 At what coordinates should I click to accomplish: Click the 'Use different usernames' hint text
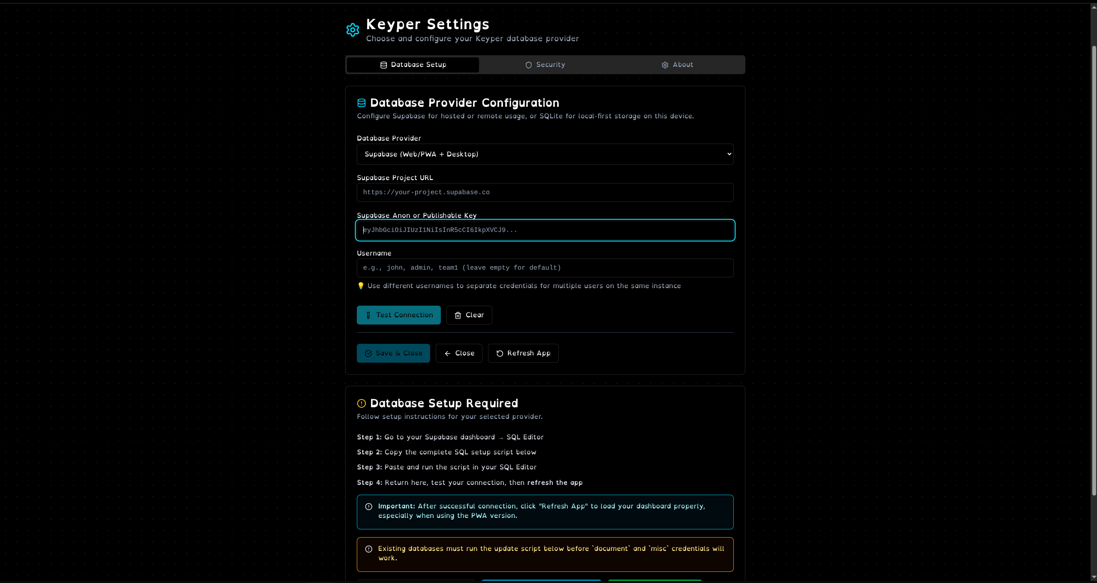[x=524, y=286]
